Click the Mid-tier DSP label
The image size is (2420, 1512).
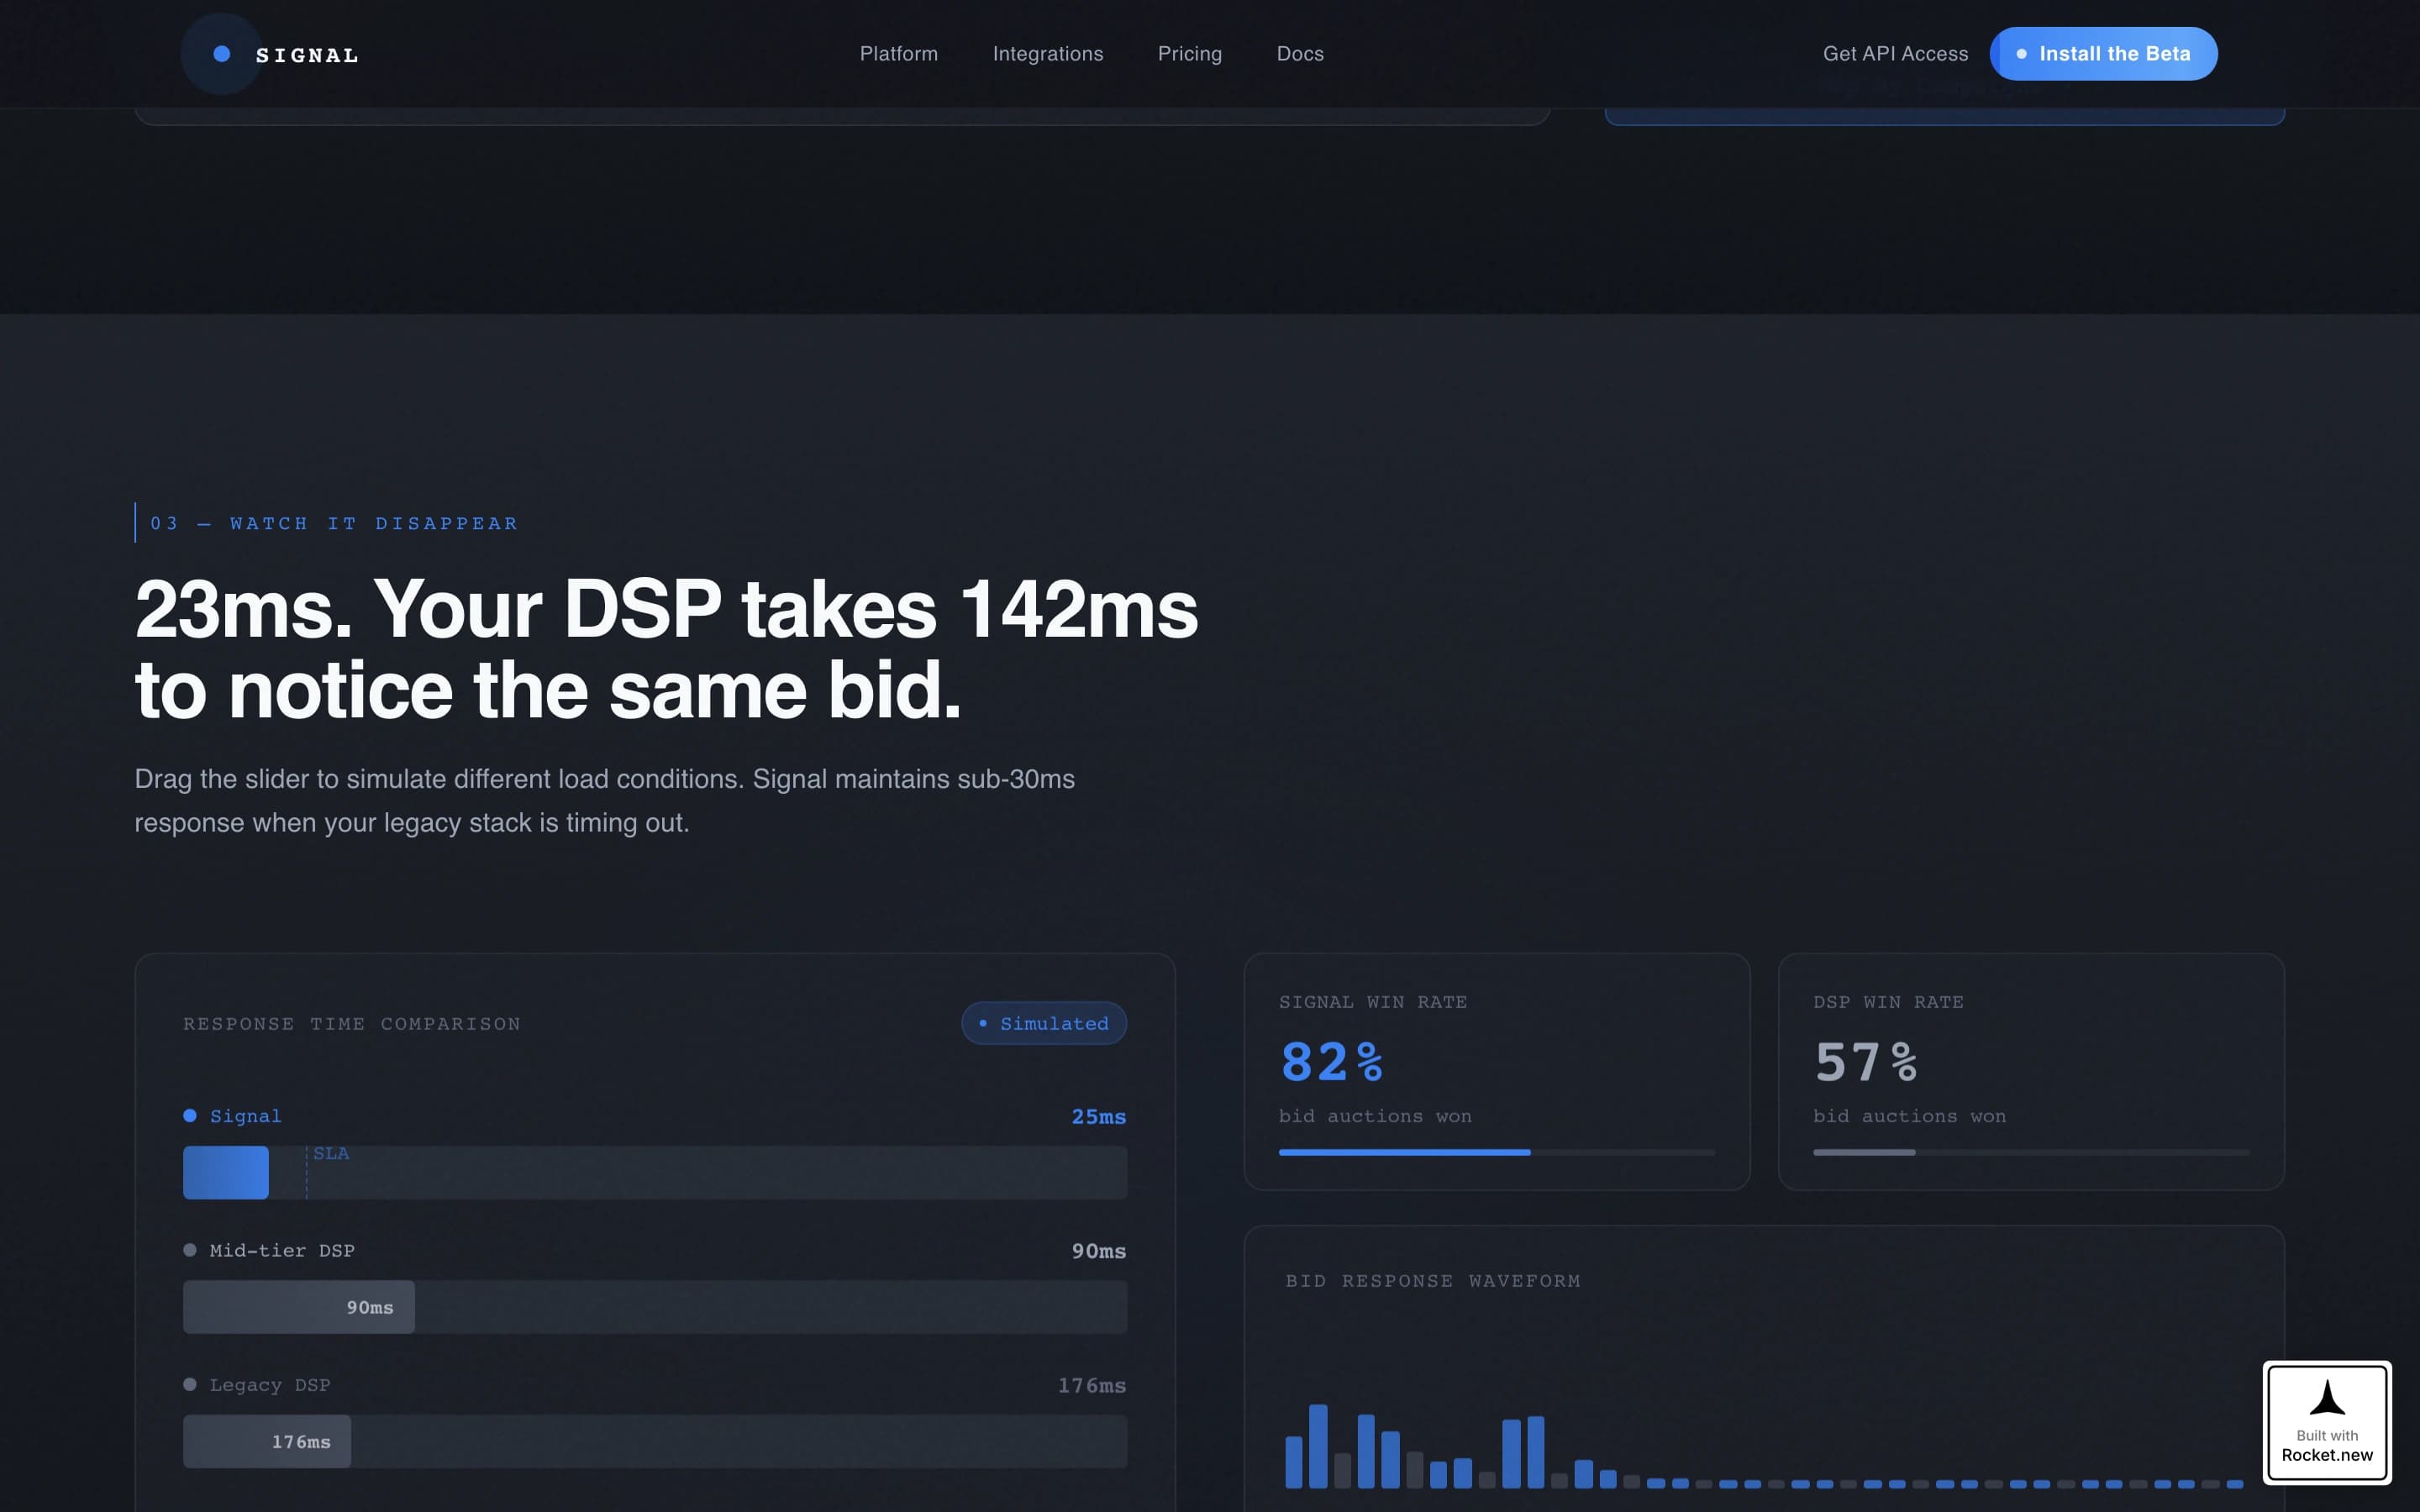tap(282, 1250)
